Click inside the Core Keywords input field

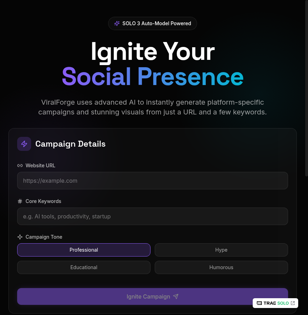click(x=153, y=216)
